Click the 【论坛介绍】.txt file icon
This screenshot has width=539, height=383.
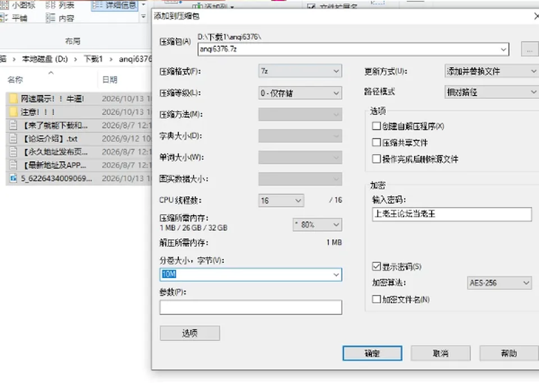[x=13, y=139]
